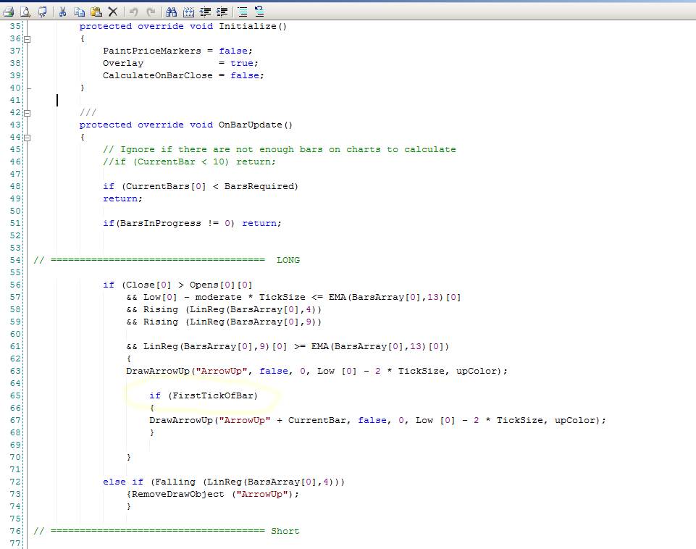Click 'Initialize()' method name on line 35
Screen dimensions: 696x549
(x=253, y=26)
